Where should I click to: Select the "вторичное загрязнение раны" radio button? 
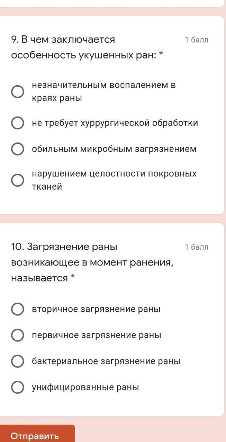point(18,309)
